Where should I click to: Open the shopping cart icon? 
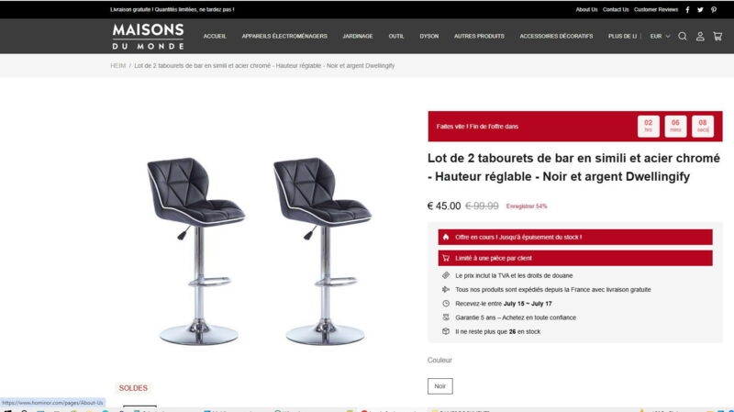[x=717, y=36]
